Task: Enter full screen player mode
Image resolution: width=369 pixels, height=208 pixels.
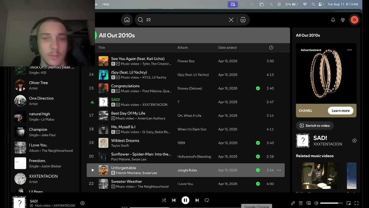Action: (x=356, y=203)
